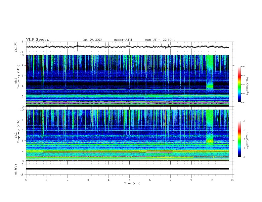
Task: Click the "station=ATH" header label
Action: pos(123,40)
